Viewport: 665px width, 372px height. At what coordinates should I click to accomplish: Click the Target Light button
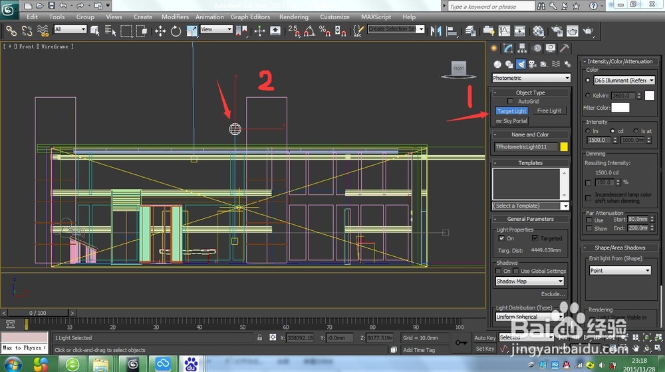point(512,111)
